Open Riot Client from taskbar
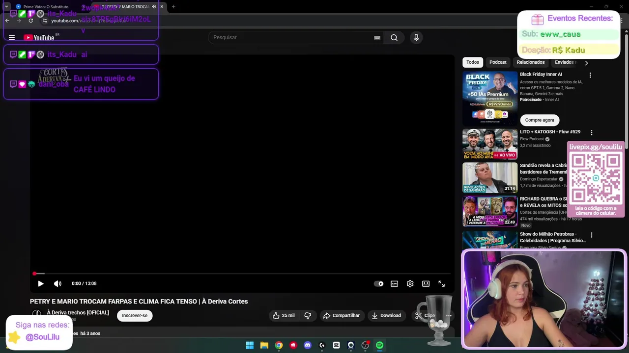Image resolution: width=629 pixels, height=353 pixels. coord(293,345)
